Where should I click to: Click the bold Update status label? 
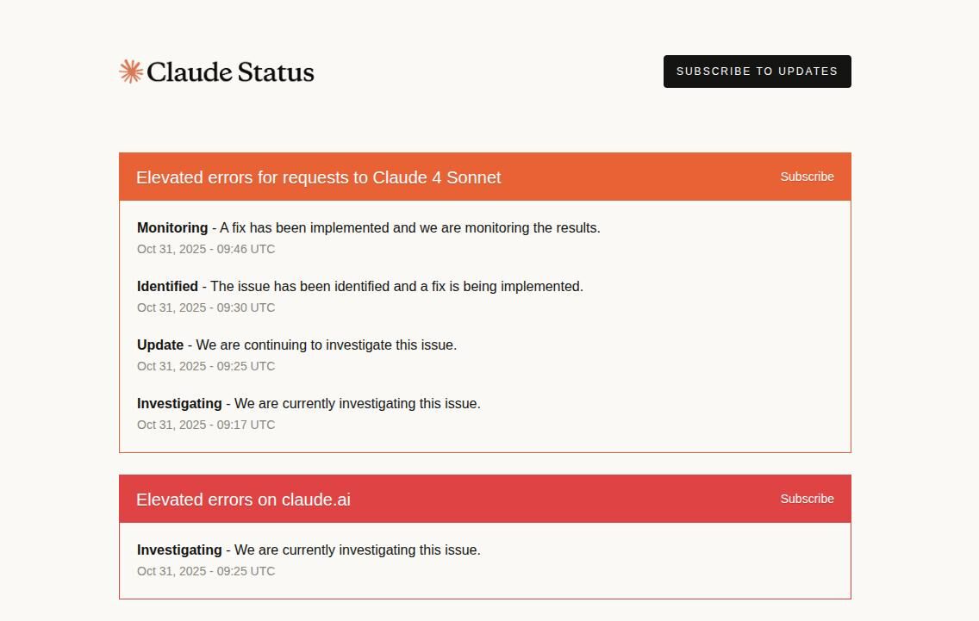tap(160, 345)
